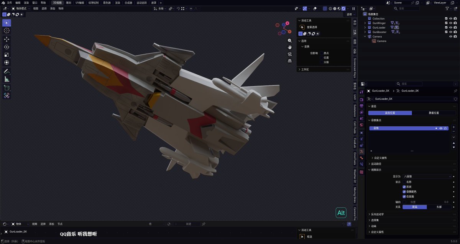The image size is (460, 244).
Task: Click the 尾端 relation button
Action: click(x=415, y=206)
